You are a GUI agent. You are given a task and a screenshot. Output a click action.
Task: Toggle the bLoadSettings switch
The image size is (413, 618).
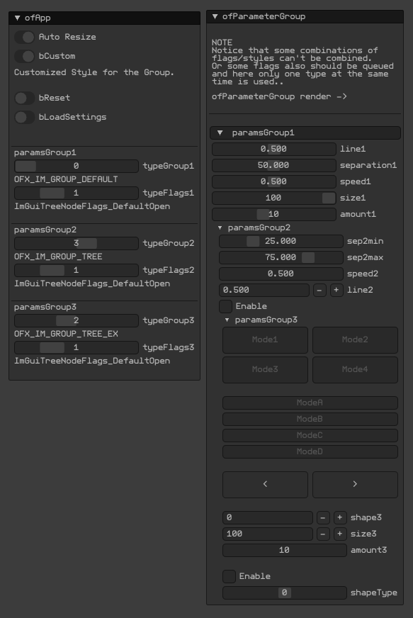pos(24,118)
